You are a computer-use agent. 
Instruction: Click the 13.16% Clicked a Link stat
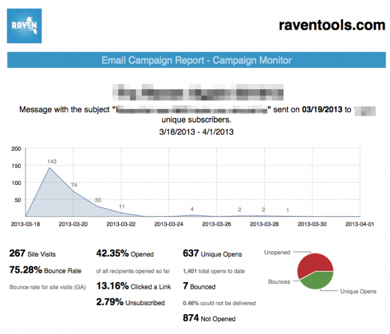[134, 286]
